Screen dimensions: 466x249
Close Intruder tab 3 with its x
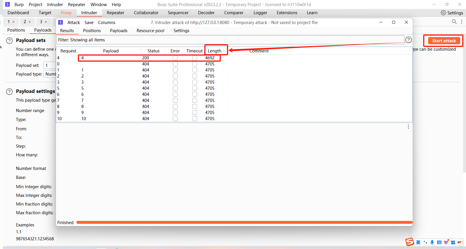point(46,22)
